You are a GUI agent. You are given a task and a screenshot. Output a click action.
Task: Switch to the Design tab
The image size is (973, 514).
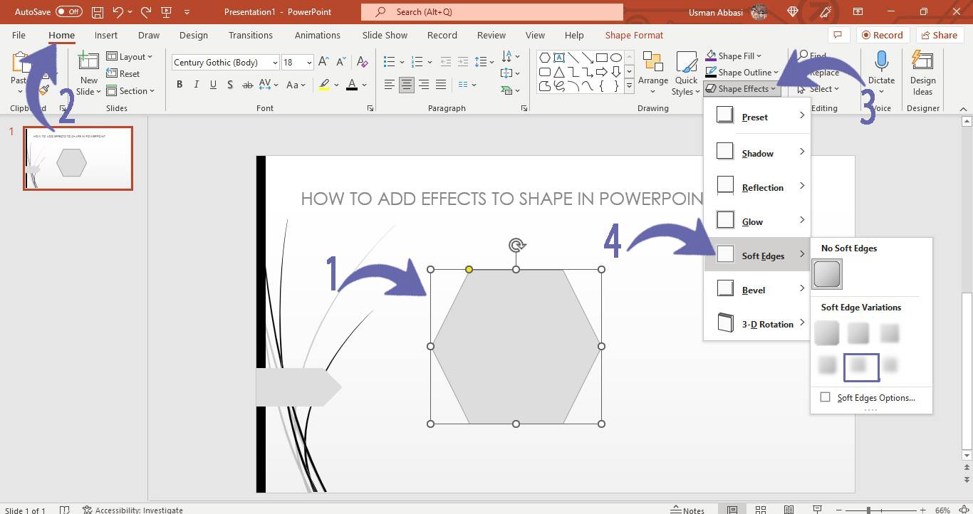(x=193, y=35)
